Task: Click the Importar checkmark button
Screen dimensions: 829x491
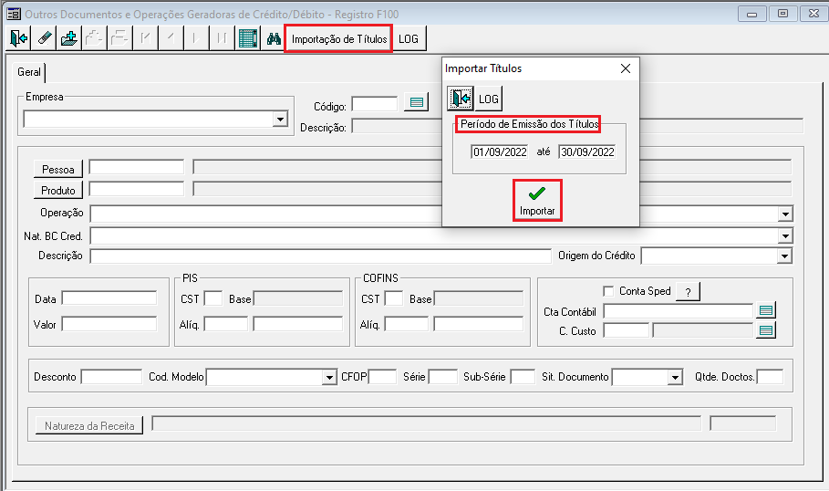Action: click(537, 200)
